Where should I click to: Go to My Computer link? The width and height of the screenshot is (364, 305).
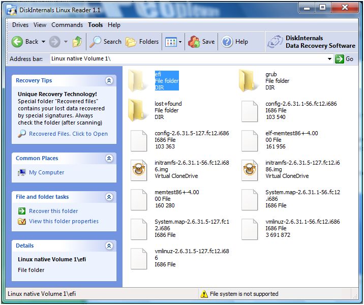pyautogui.click(x=46, y=172)
